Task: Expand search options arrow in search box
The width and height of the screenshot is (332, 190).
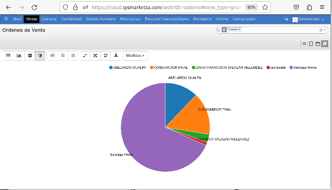Action: coord(325,30)
